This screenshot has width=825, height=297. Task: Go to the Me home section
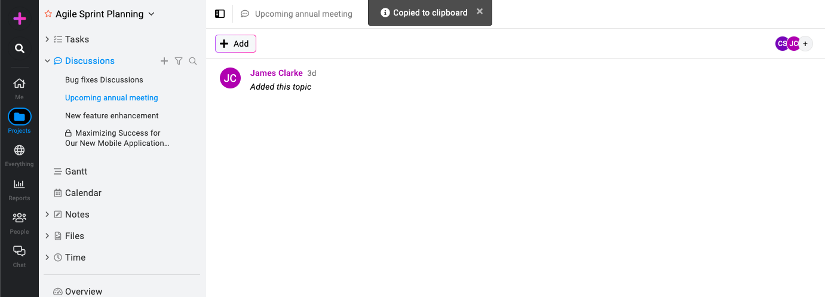coord(19,88)
